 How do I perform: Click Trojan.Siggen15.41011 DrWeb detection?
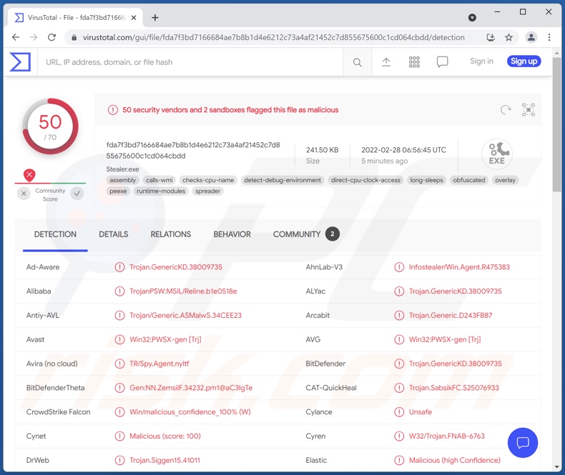[164, 460]
